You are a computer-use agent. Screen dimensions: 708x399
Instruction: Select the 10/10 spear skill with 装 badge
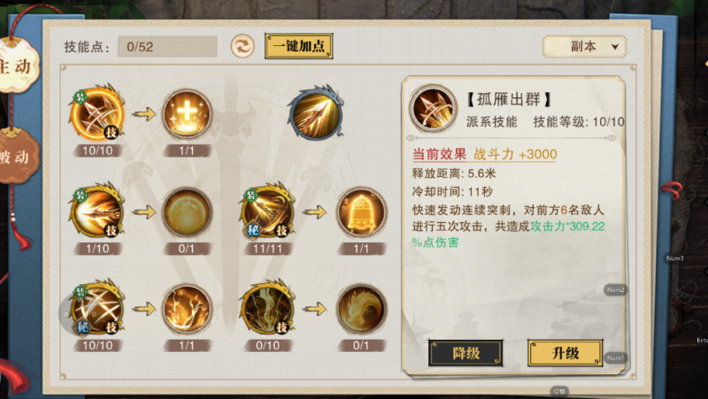[x=97, y=113]
